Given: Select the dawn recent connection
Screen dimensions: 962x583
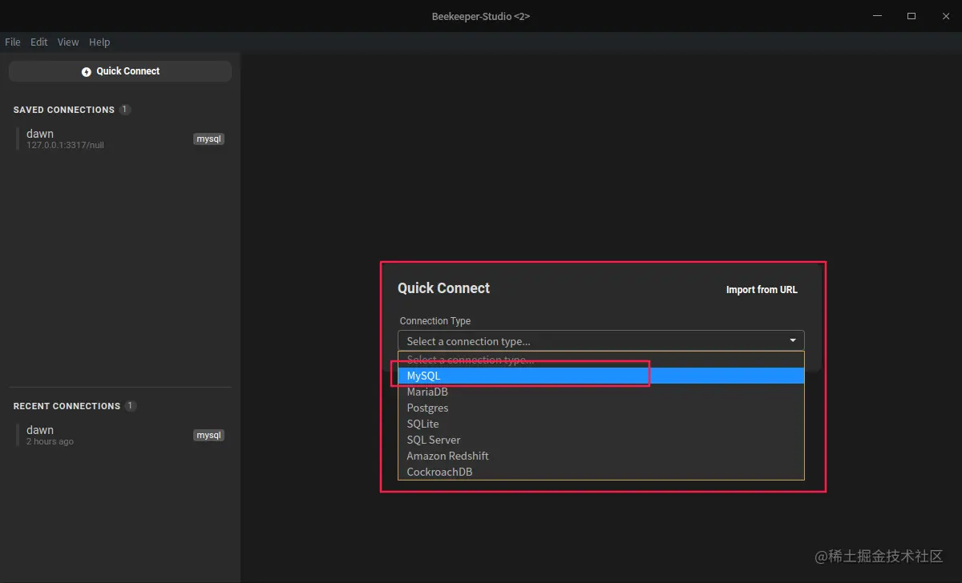Looking at the screenshot, I should click(x=120, y=435).
